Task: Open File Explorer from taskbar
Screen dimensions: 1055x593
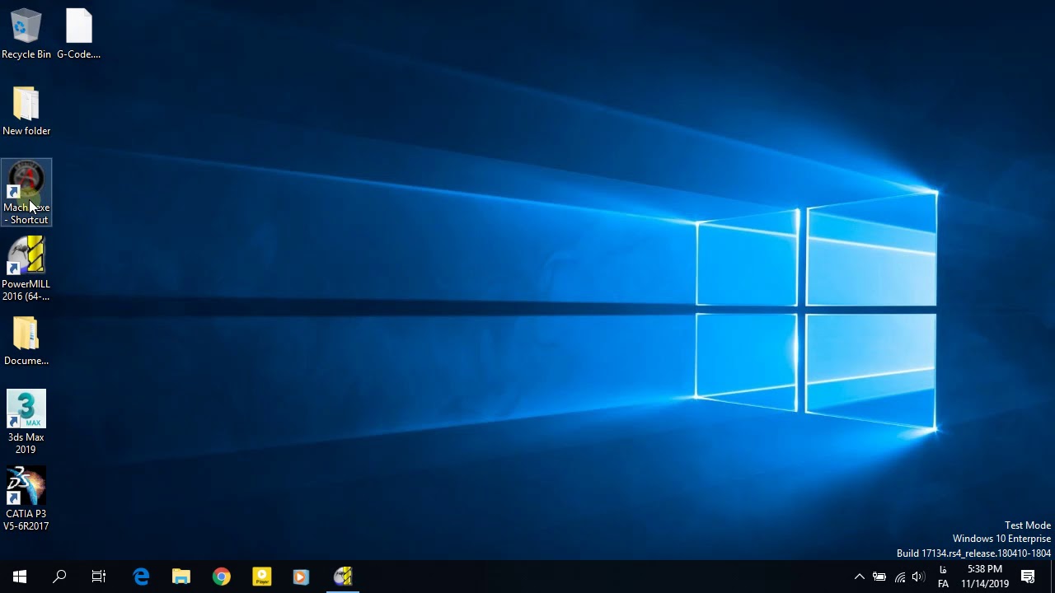Action: [x=181, y=577]
